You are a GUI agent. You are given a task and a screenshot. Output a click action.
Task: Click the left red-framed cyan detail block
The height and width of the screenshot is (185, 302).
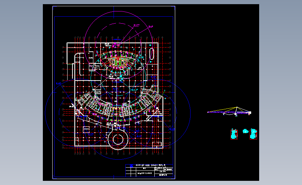click(234, 134)
